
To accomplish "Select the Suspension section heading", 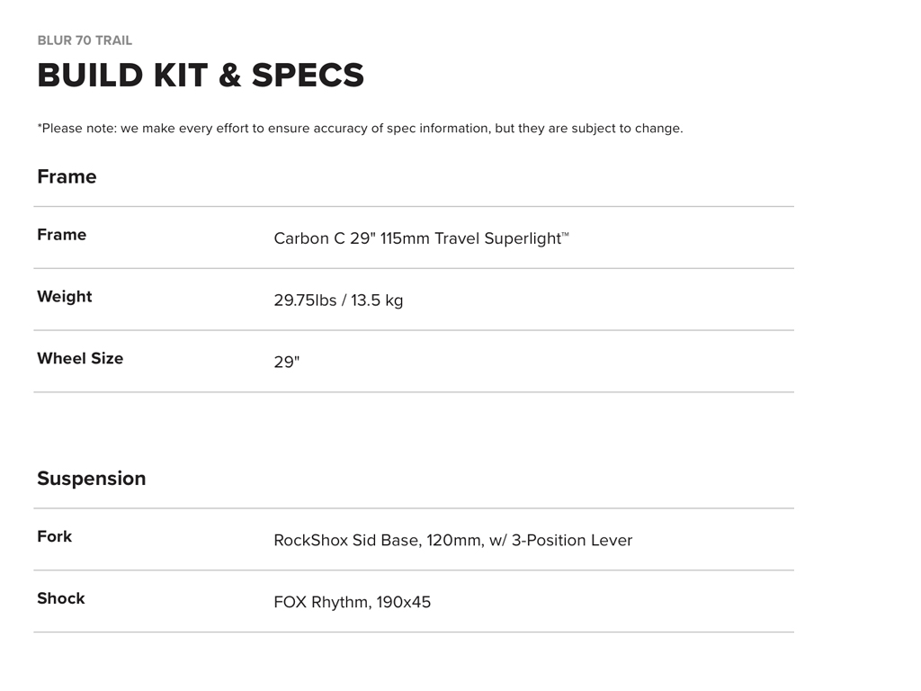I will (91, 479).
